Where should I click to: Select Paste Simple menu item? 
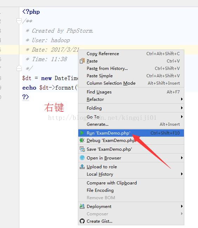131,76
